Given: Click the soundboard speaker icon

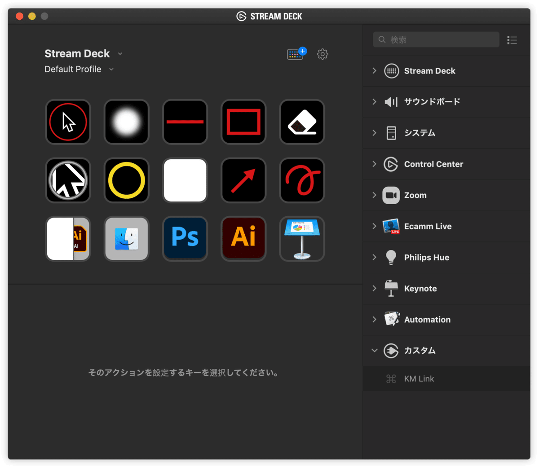Looking at the screenshot, I should coord(391,102).
